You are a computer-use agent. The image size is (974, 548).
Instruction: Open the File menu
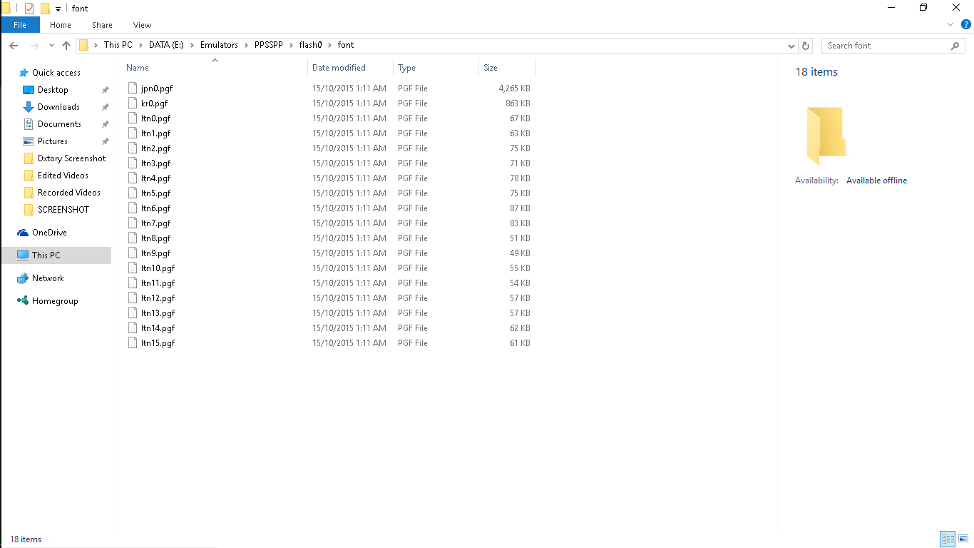click(20, 25)
